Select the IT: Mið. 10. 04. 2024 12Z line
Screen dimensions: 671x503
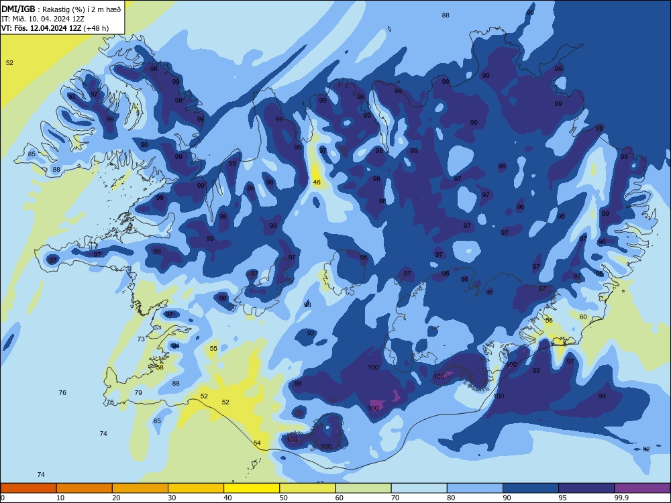pyautogui.click(x=43, y=19)
